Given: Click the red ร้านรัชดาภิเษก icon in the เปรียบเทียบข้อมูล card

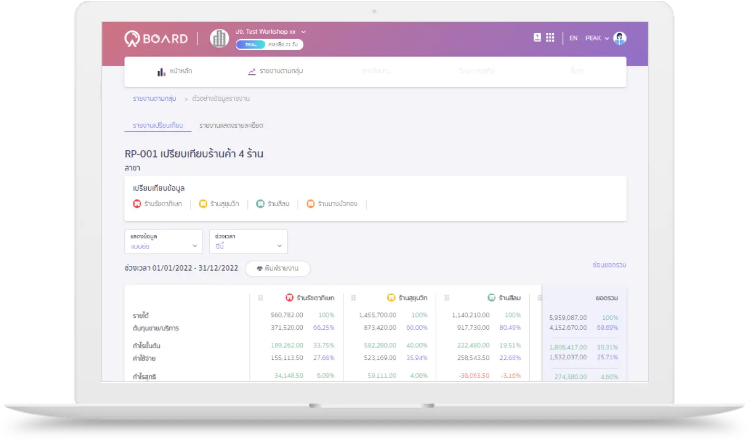Looking at the screenshot, I should 137,204.
